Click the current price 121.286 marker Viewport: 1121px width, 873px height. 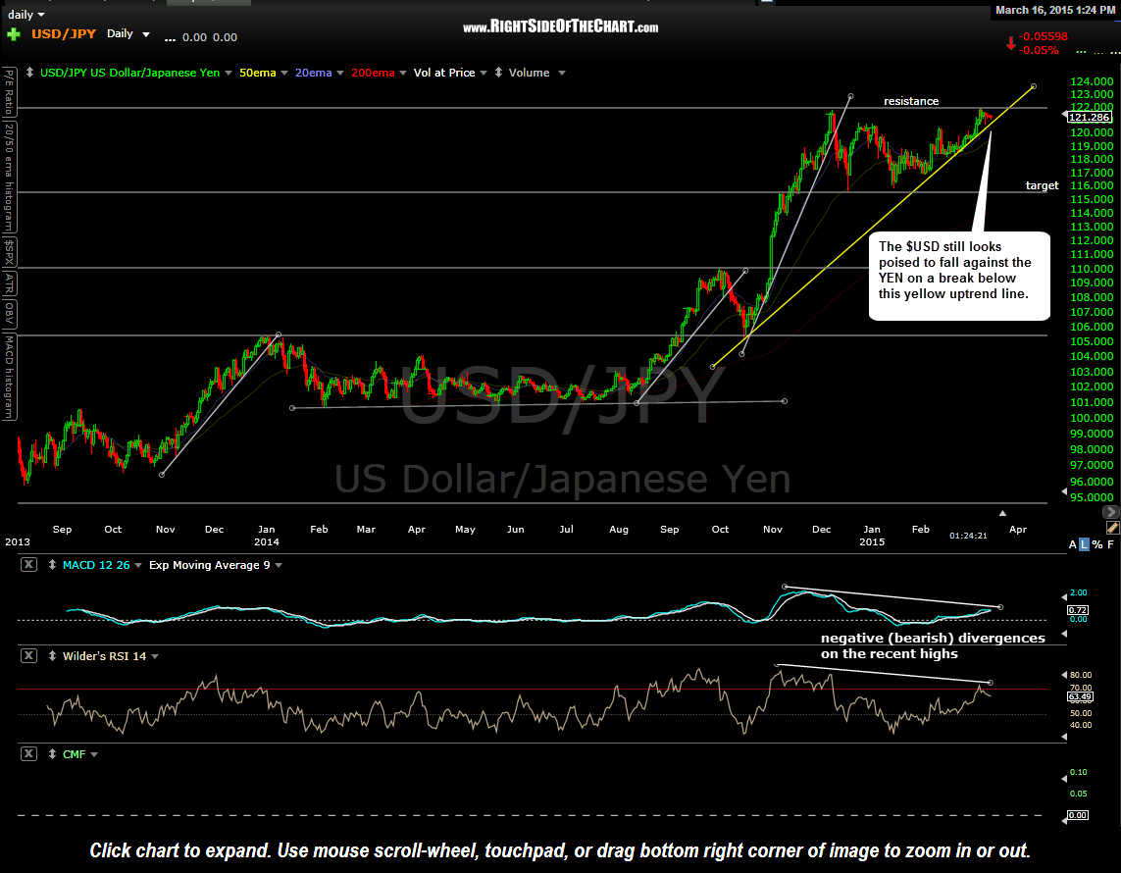coord(1090,117)
